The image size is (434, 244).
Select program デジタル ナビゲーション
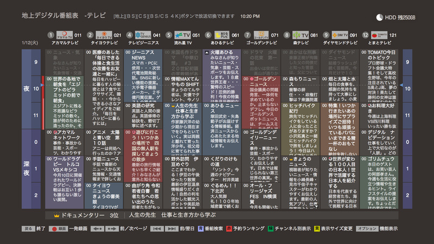[379, 143]
